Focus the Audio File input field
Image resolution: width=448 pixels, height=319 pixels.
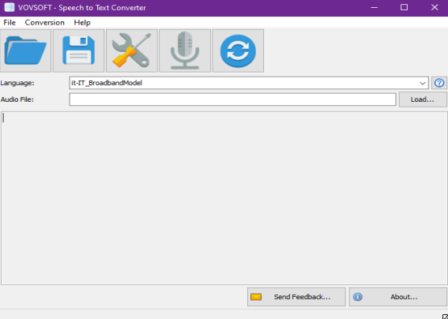(x=232, y=99)
